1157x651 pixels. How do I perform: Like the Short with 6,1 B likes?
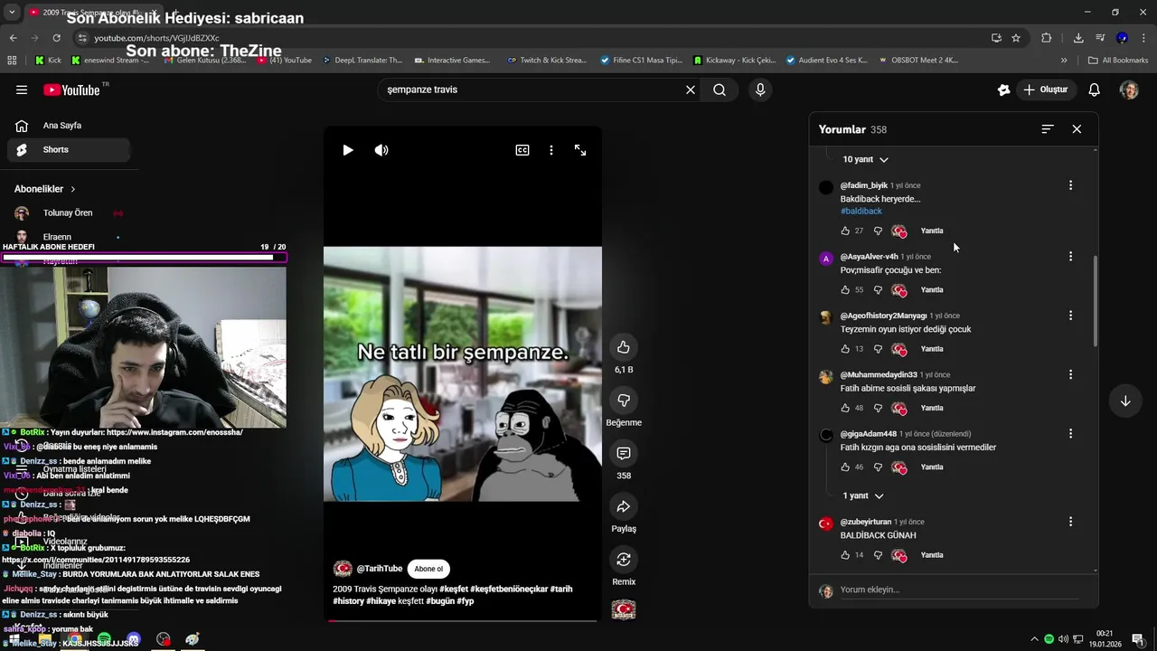[624, 347]
